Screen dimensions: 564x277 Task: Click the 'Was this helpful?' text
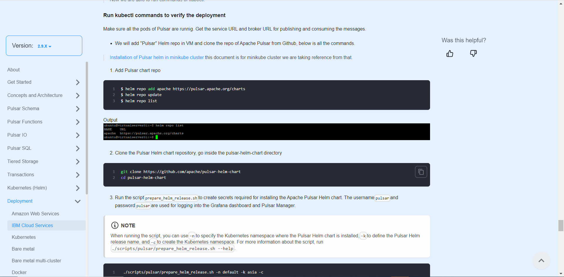click(x=464, y=40)
